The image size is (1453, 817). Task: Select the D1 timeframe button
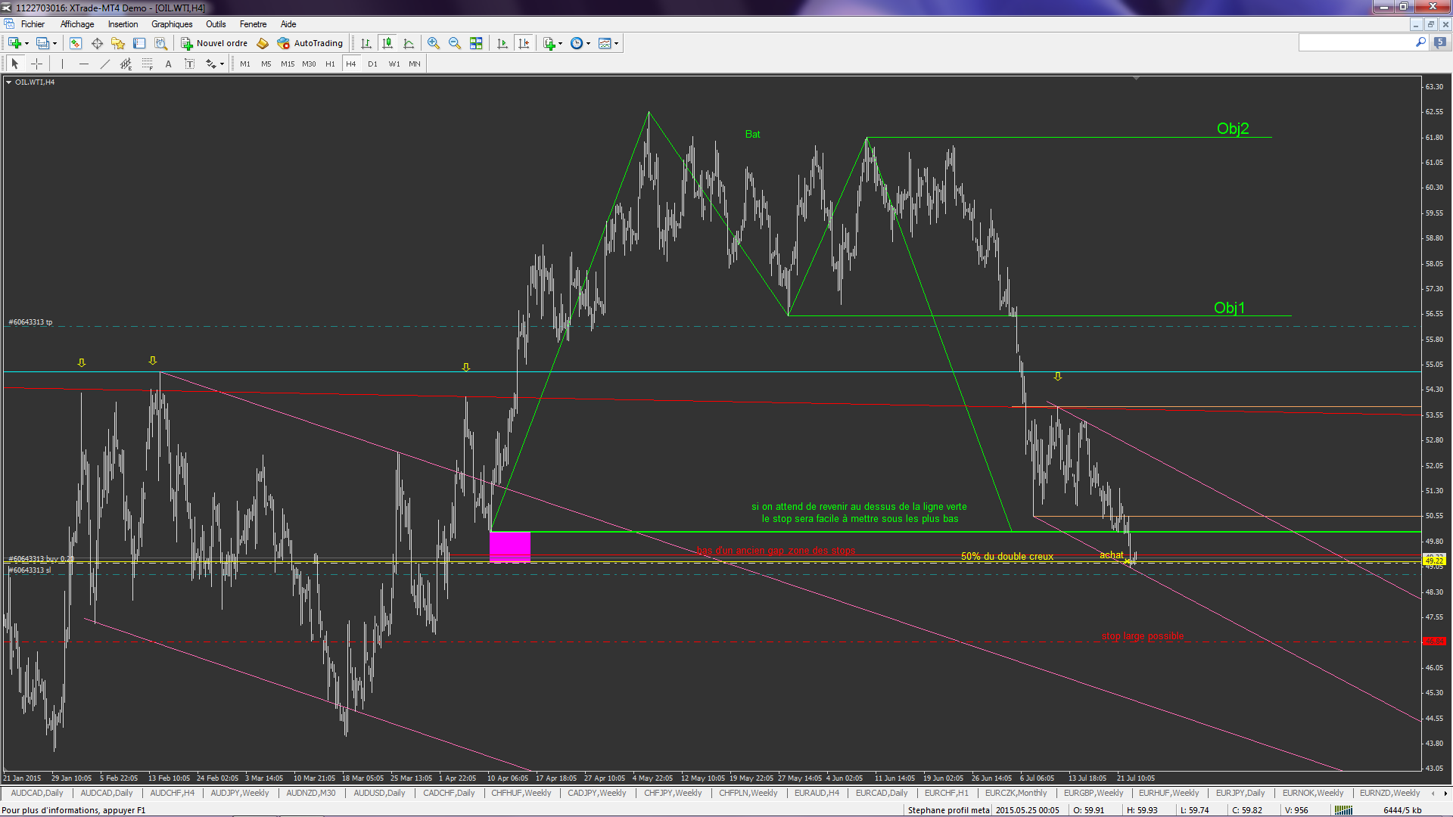coord(372,64)
